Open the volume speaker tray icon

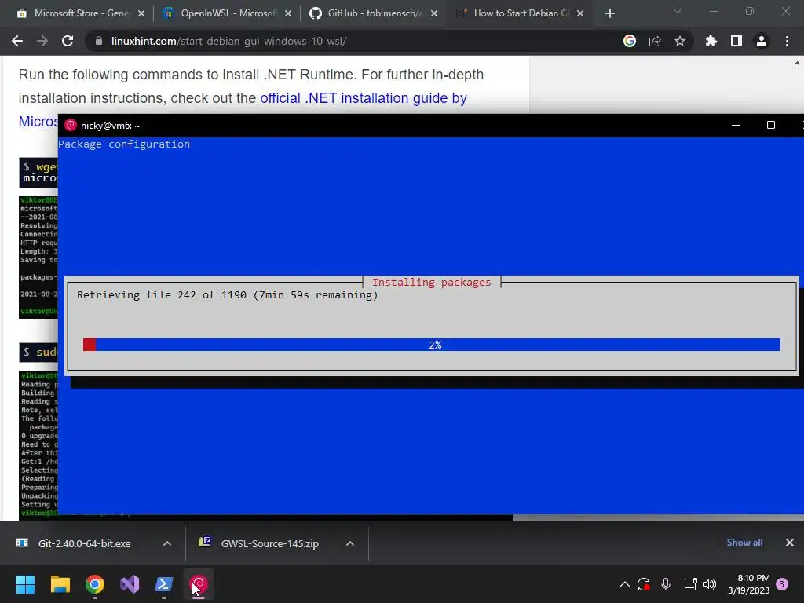coord(710,584)
